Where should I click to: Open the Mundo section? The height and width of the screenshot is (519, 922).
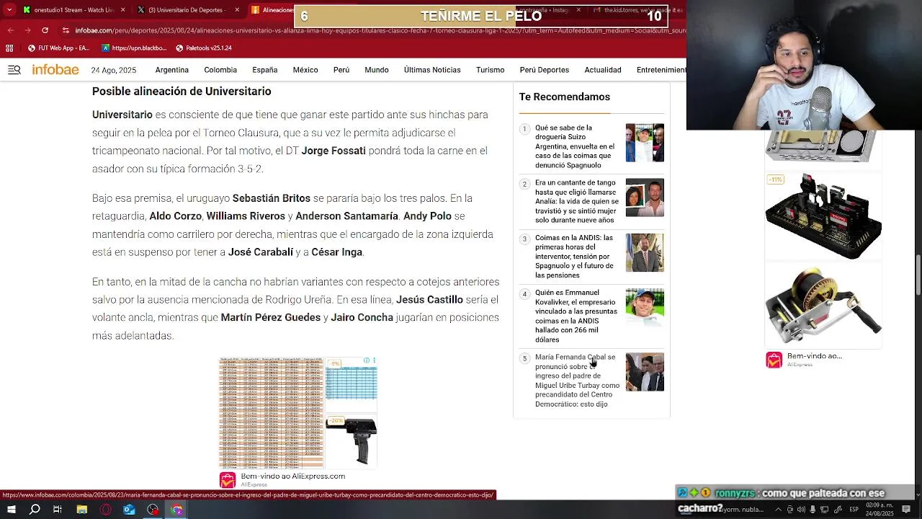[377, 70]
